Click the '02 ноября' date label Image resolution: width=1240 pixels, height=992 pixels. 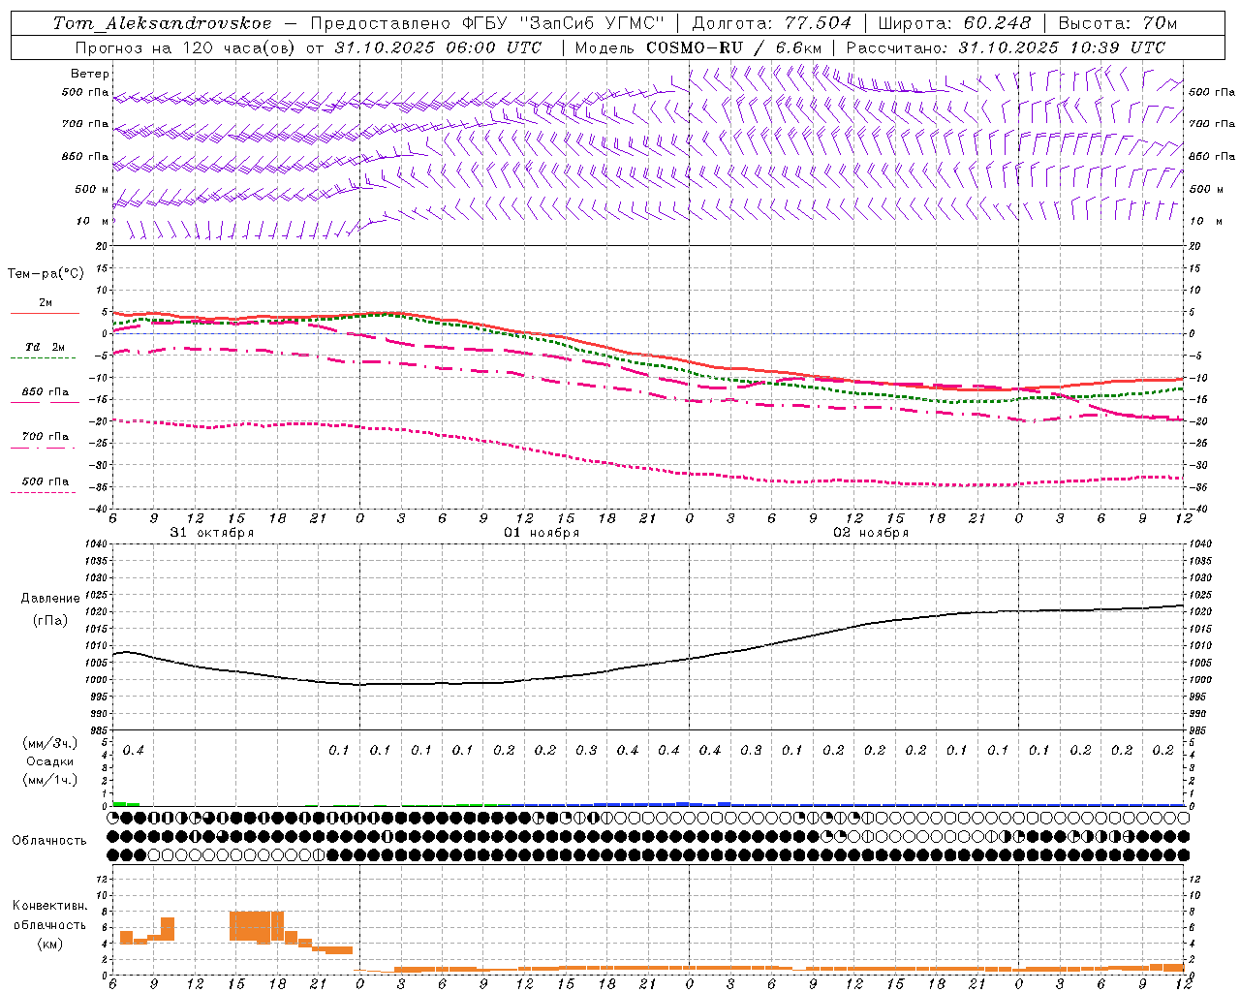point(871,533)
